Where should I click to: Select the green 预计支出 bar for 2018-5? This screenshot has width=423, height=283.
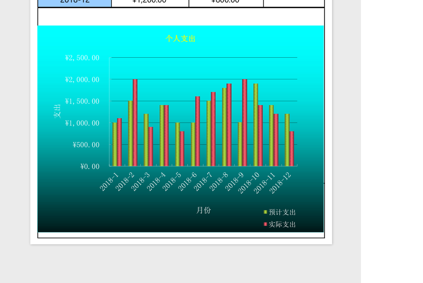point(178,144)
